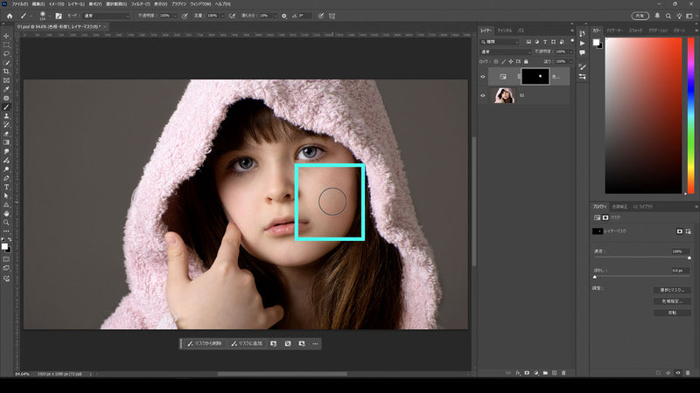Switch to the チャンネル tab
This screenshot has width=700, height=393.
coord(505,30)
